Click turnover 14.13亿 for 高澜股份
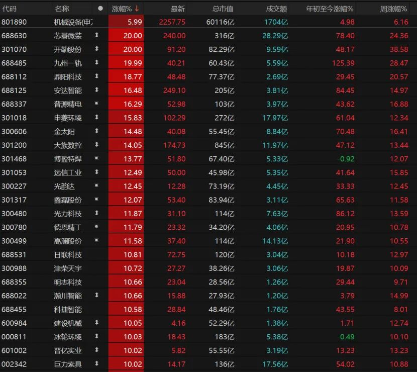 tap(275, 241)
